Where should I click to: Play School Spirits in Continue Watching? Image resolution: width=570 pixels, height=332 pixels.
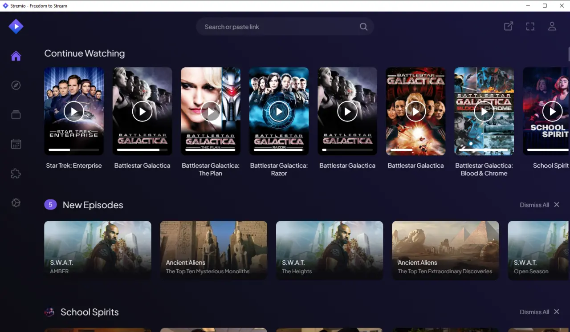click(x=553, y=111)
